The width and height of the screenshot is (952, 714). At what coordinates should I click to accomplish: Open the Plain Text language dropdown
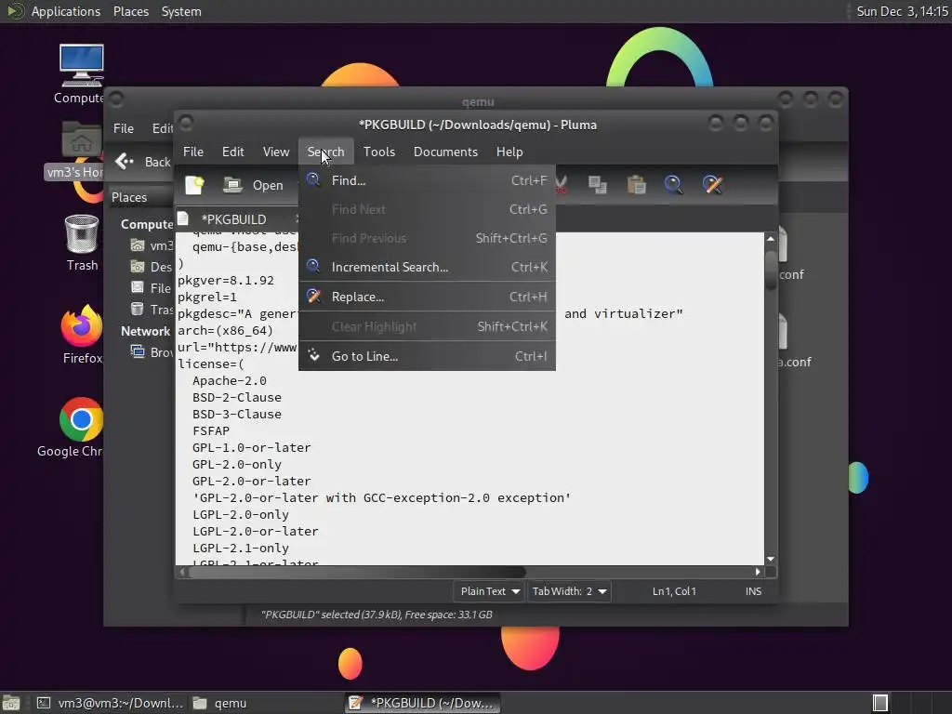point(489,591)
